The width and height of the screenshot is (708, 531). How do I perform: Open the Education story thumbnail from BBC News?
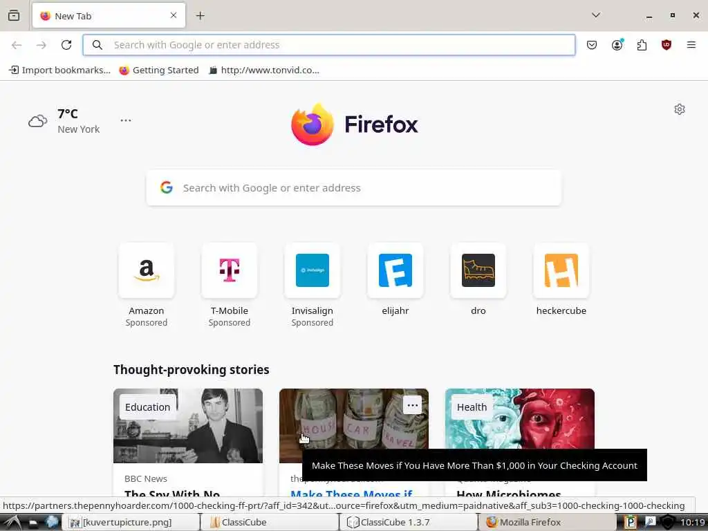(188, 426)
